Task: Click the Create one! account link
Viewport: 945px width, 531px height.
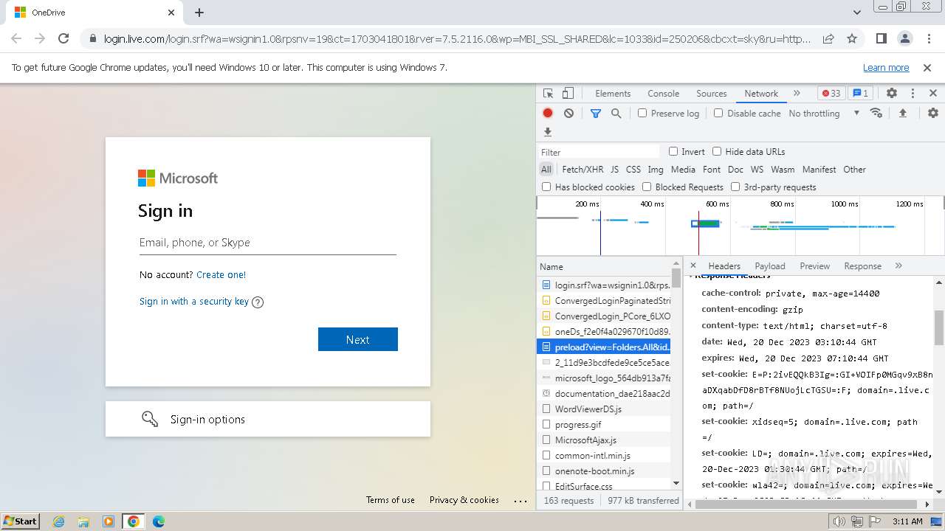Action: tap(221, 275)
